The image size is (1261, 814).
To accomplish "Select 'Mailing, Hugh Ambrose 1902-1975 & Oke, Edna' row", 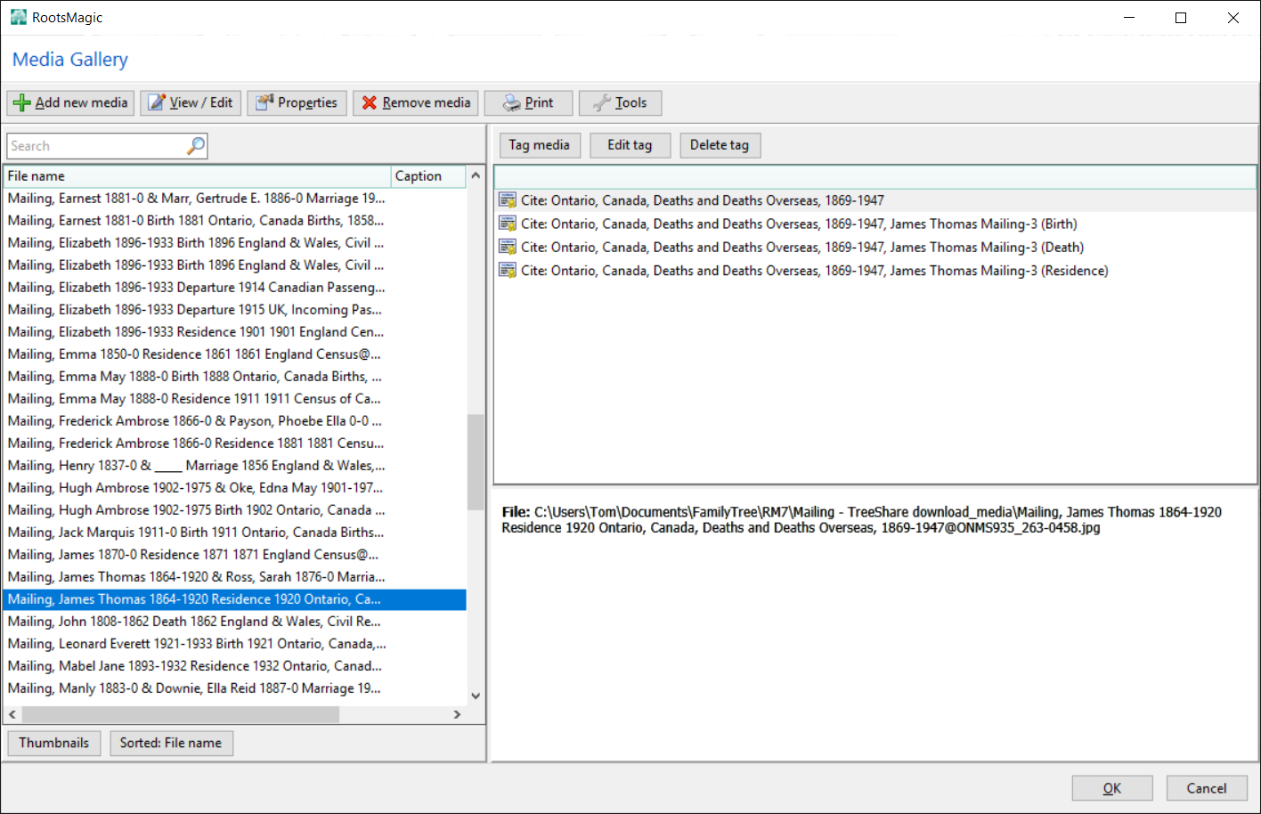I will click(x=234, y=488).
